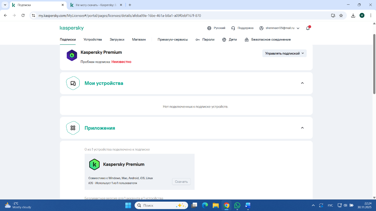376x211 pixels.
Task: Reload the page with refresh icon
Action: coord(23,15)
